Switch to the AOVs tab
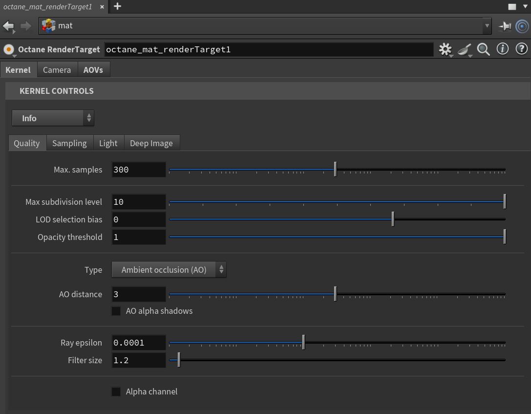 [93, 70]
